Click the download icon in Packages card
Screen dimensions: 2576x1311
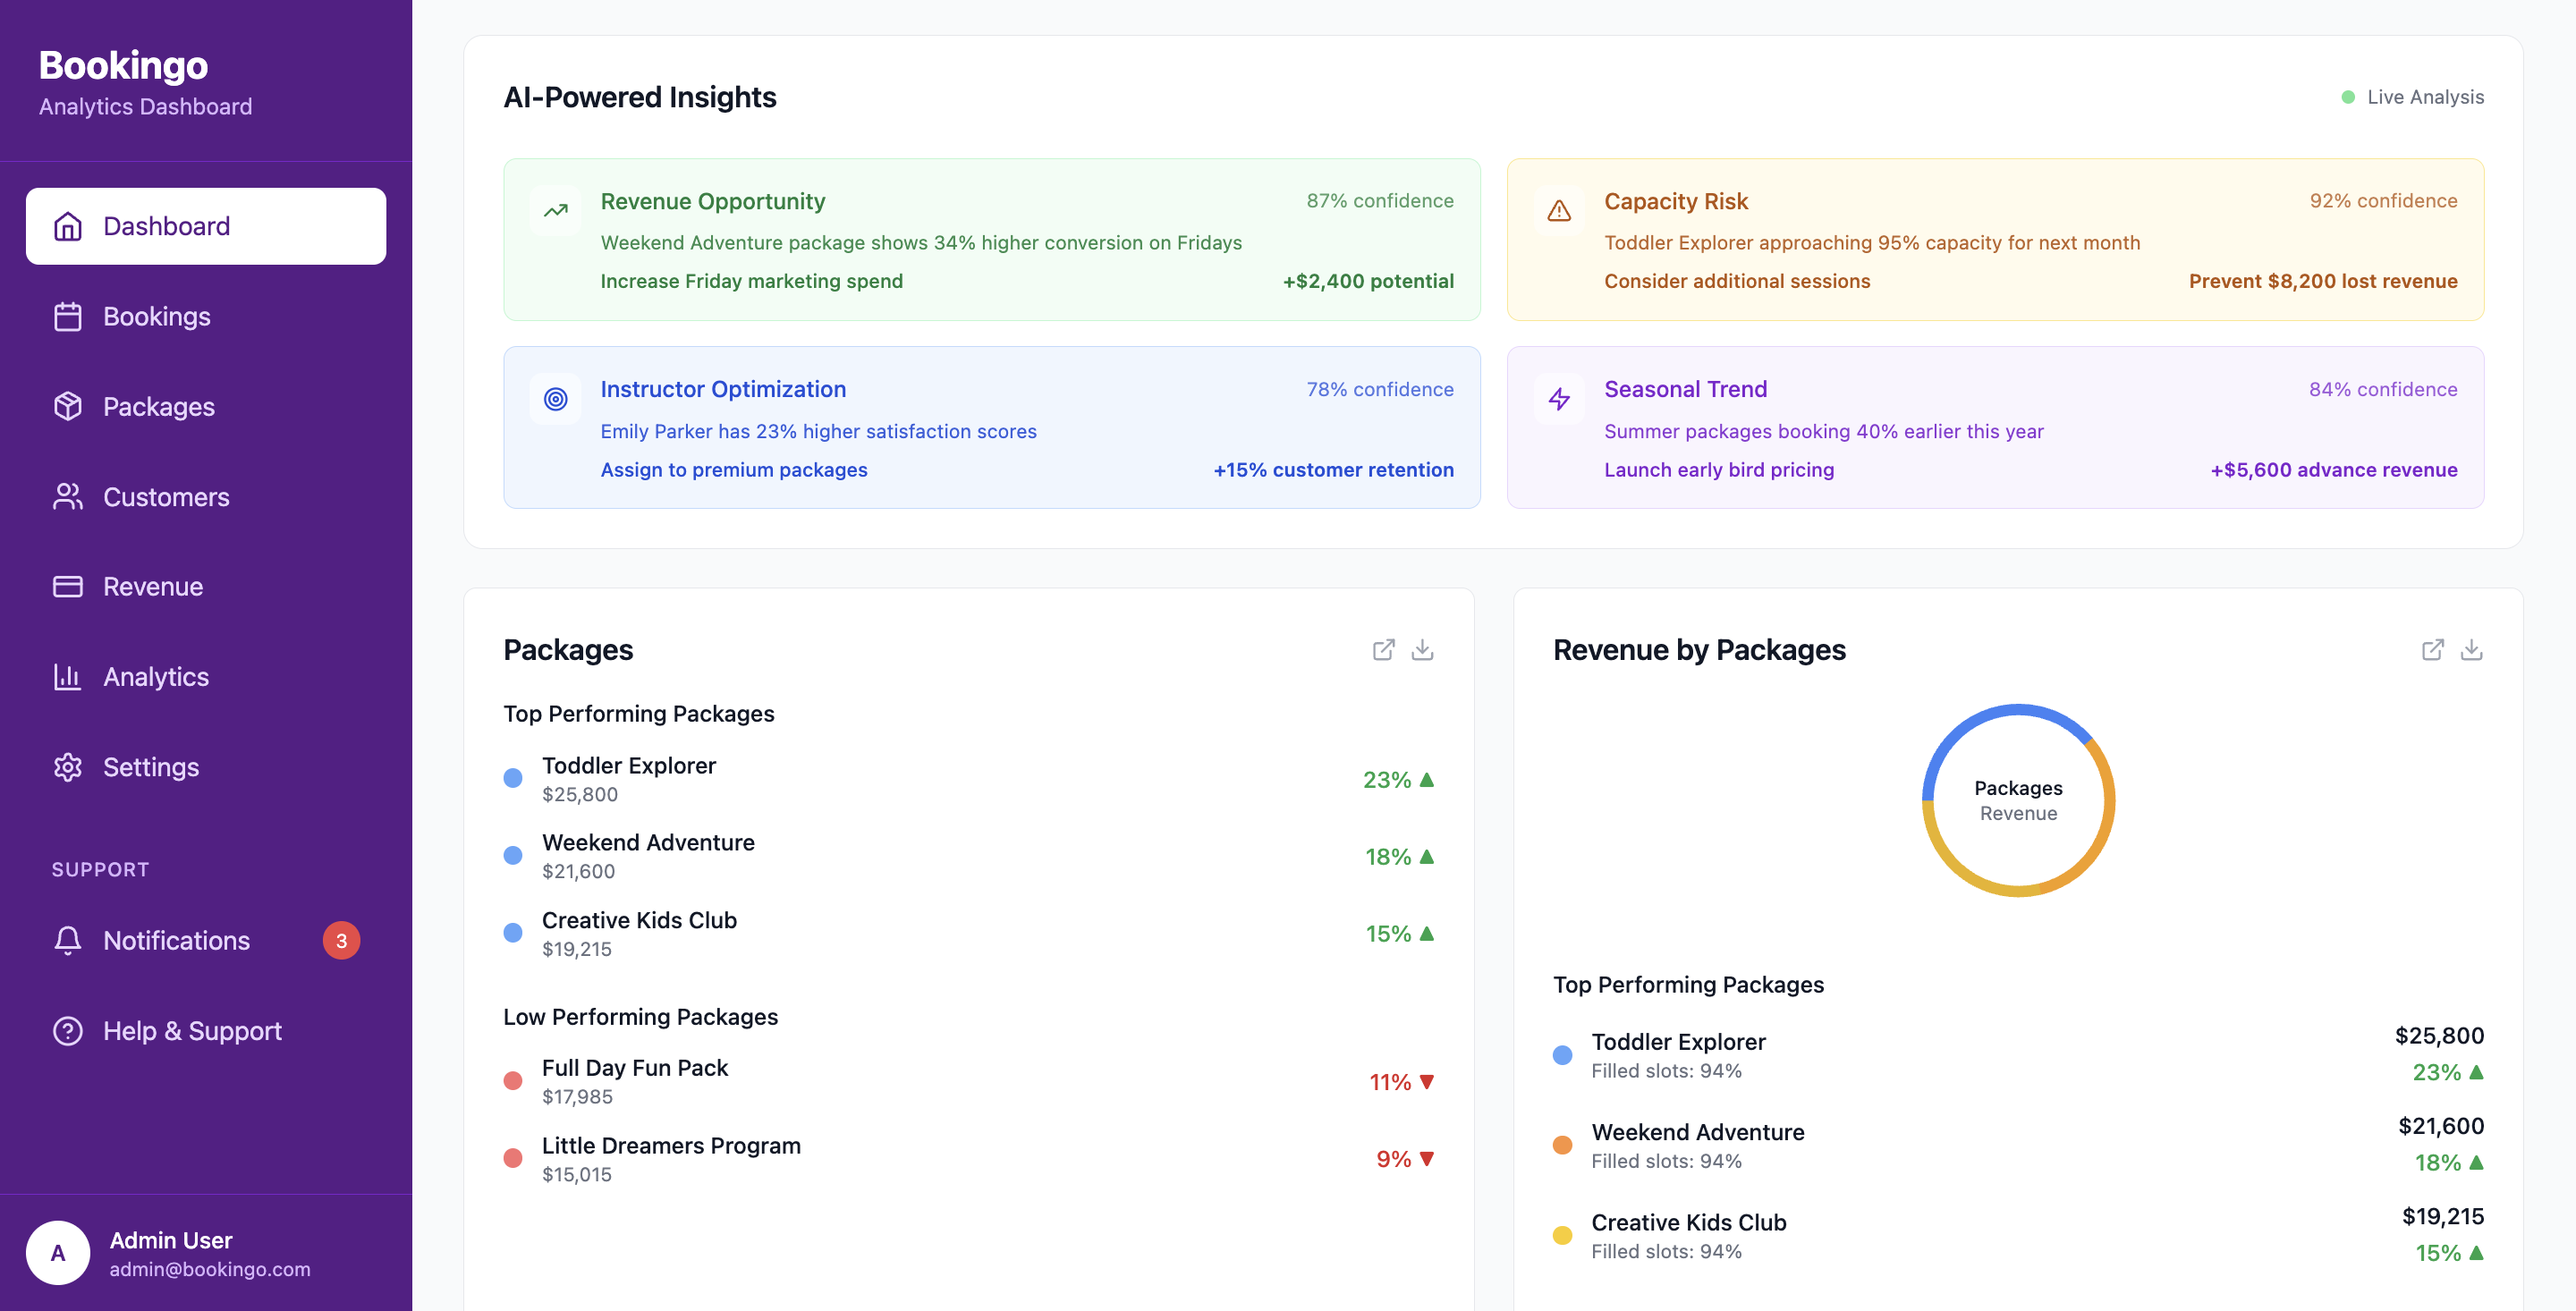[x=1422, y=650]
